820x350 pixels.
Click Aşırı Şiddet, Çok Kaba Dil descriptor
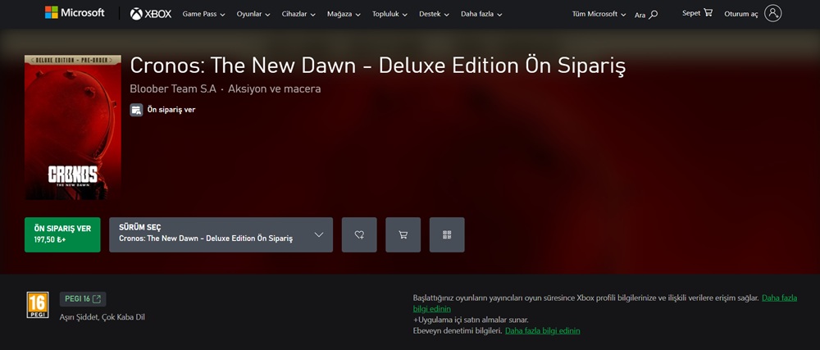pyautogui.click(x=102, y=317)
